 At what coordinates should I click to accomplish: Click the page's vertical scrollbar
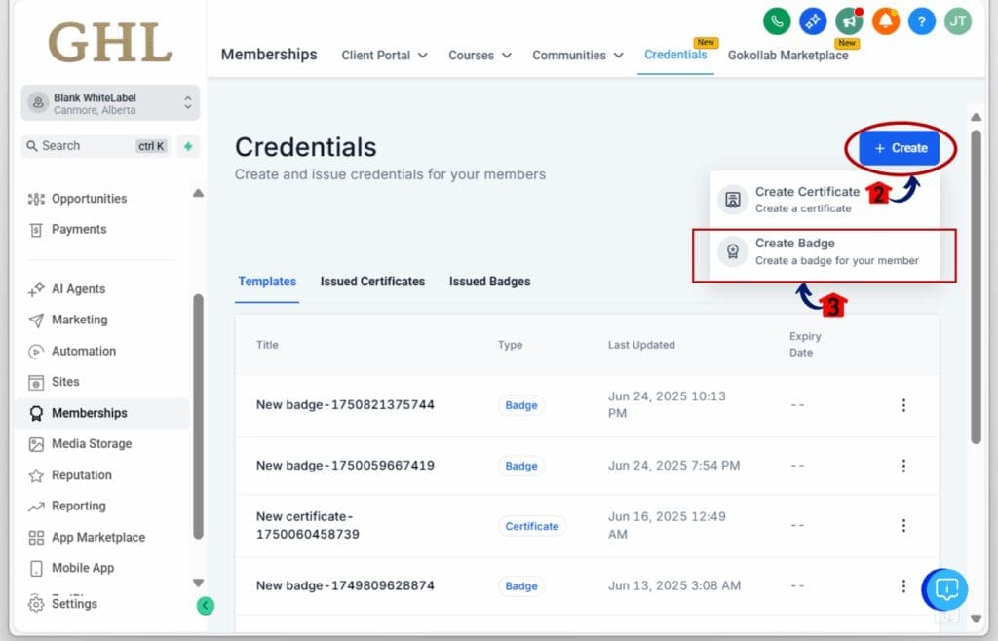[x=976, y=286]
